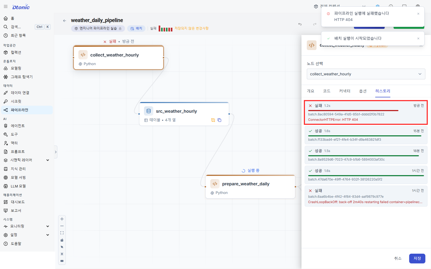Open successful run batch.47da670e from 1시간 전
This screenshot has height=269, width=431.
coord(366,175)
